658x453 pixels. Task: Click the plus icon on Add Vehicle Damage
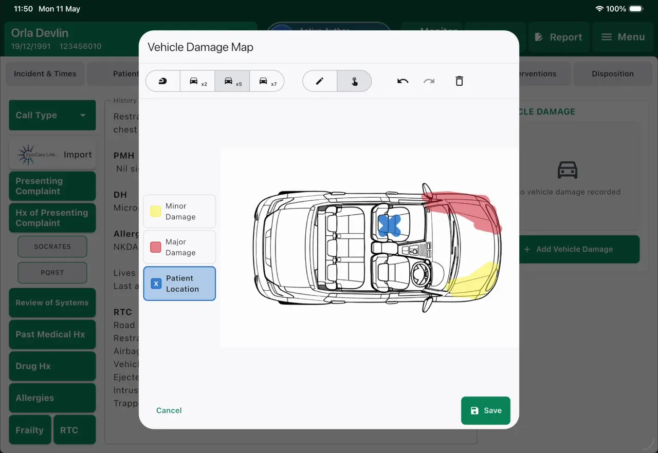click(527, 249)
